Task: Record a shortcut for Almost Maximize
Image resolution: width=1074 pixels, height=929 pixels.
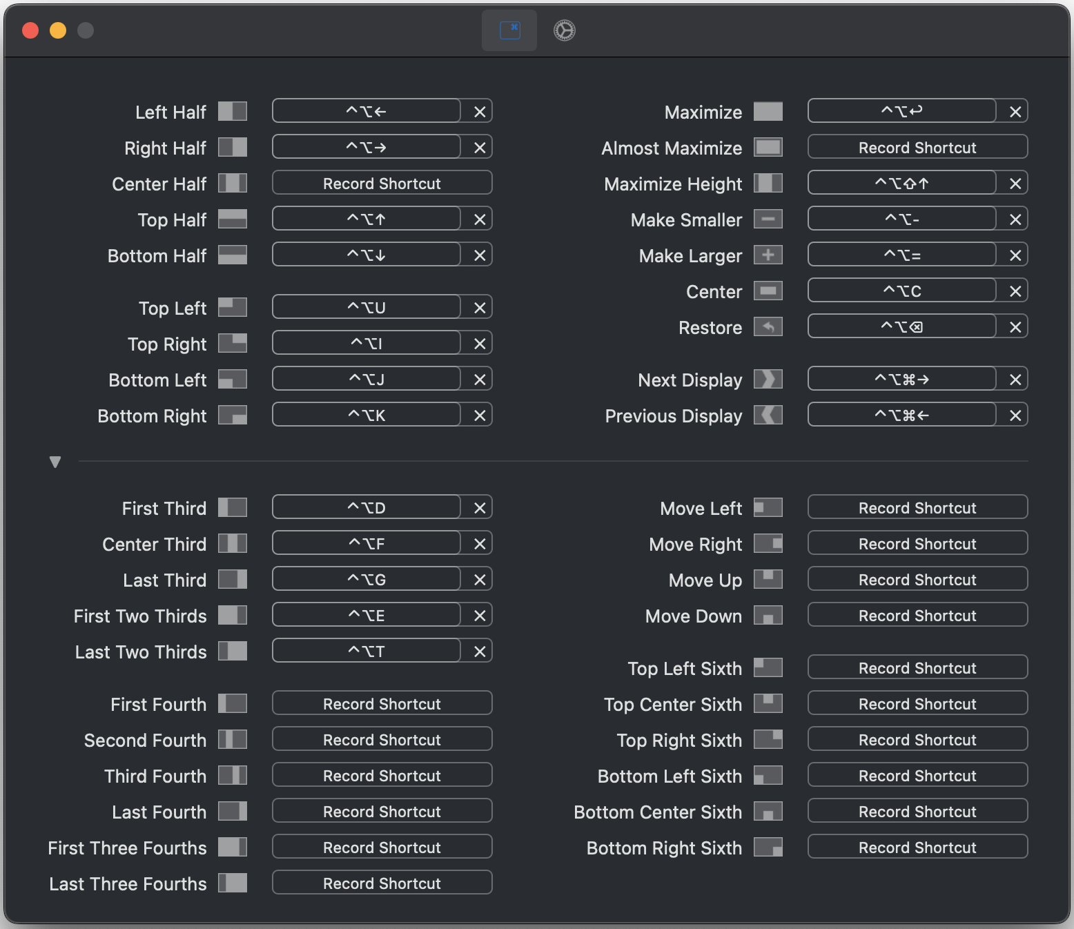Action: (x=918, y=147)
